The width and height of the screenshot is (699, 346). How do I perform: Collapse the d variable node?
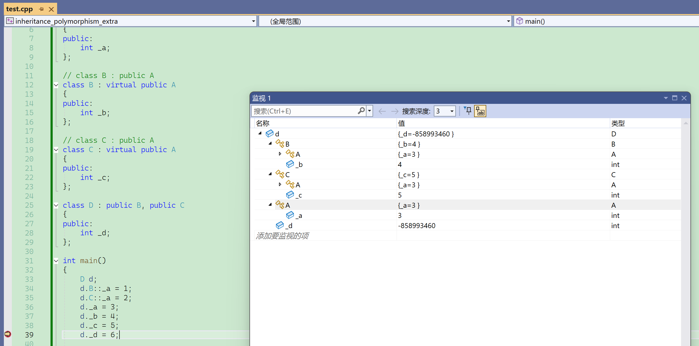(x=260, y=133)
